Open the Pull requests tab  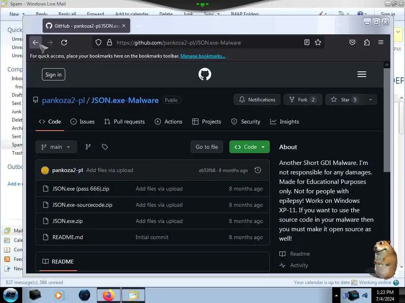[125, 122]
